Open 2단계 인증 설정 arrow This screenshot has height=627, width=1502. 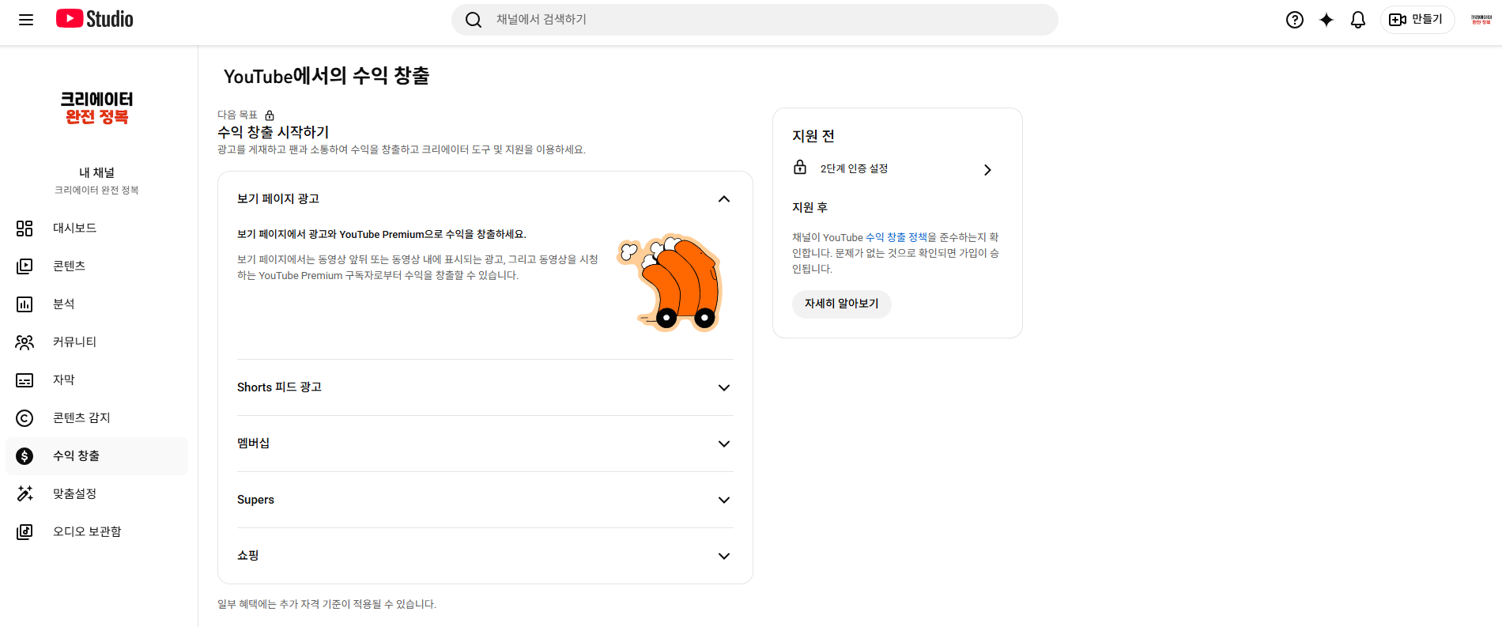[987, 170]
